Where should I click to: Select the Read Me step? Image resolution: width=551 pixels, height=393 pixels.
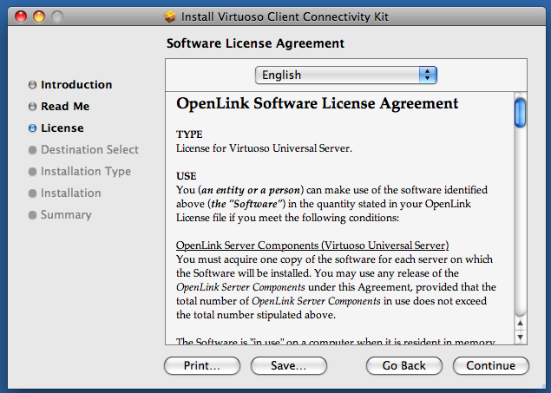(x=65, y=107)
